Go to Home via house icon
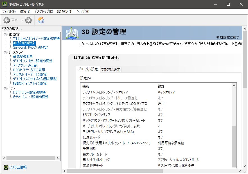Screen dimensions: 248x174 (x=41, y=20)
